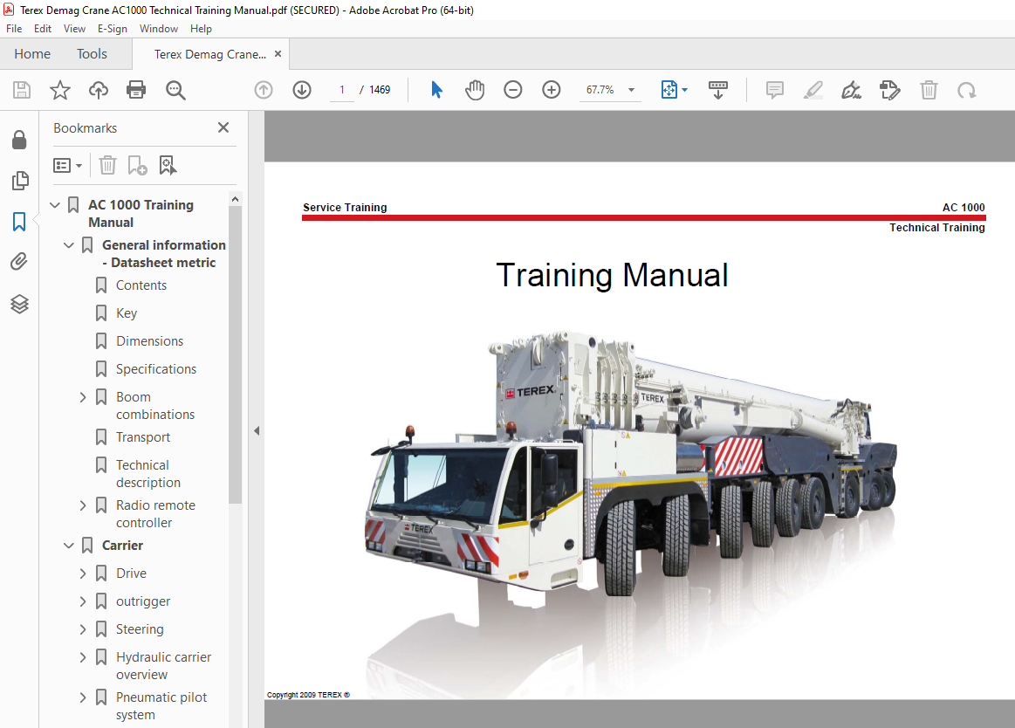Click the page number input field
This screenshot has width=1015, height=728.
(341, 90)
